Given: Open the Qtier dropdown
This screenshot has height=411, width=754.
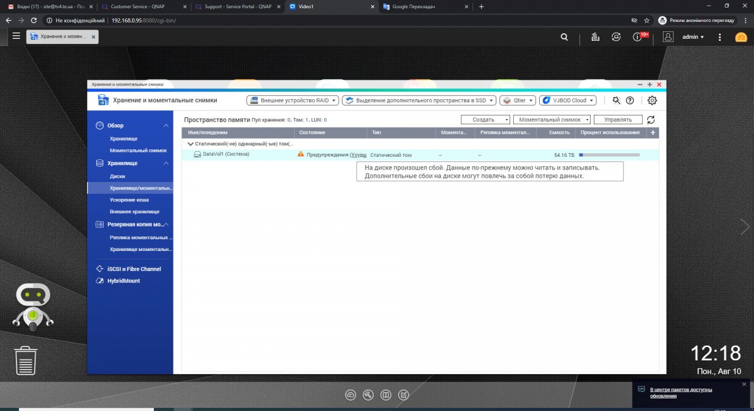Looking at the screenshot, I should [518, 100].
